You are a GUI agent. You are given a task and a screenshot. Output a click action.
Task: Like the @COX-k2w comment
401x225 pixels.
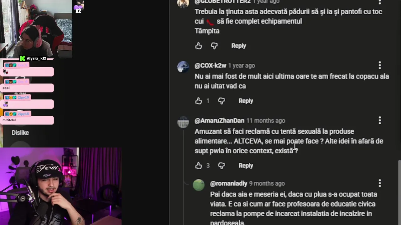(199, 101)
